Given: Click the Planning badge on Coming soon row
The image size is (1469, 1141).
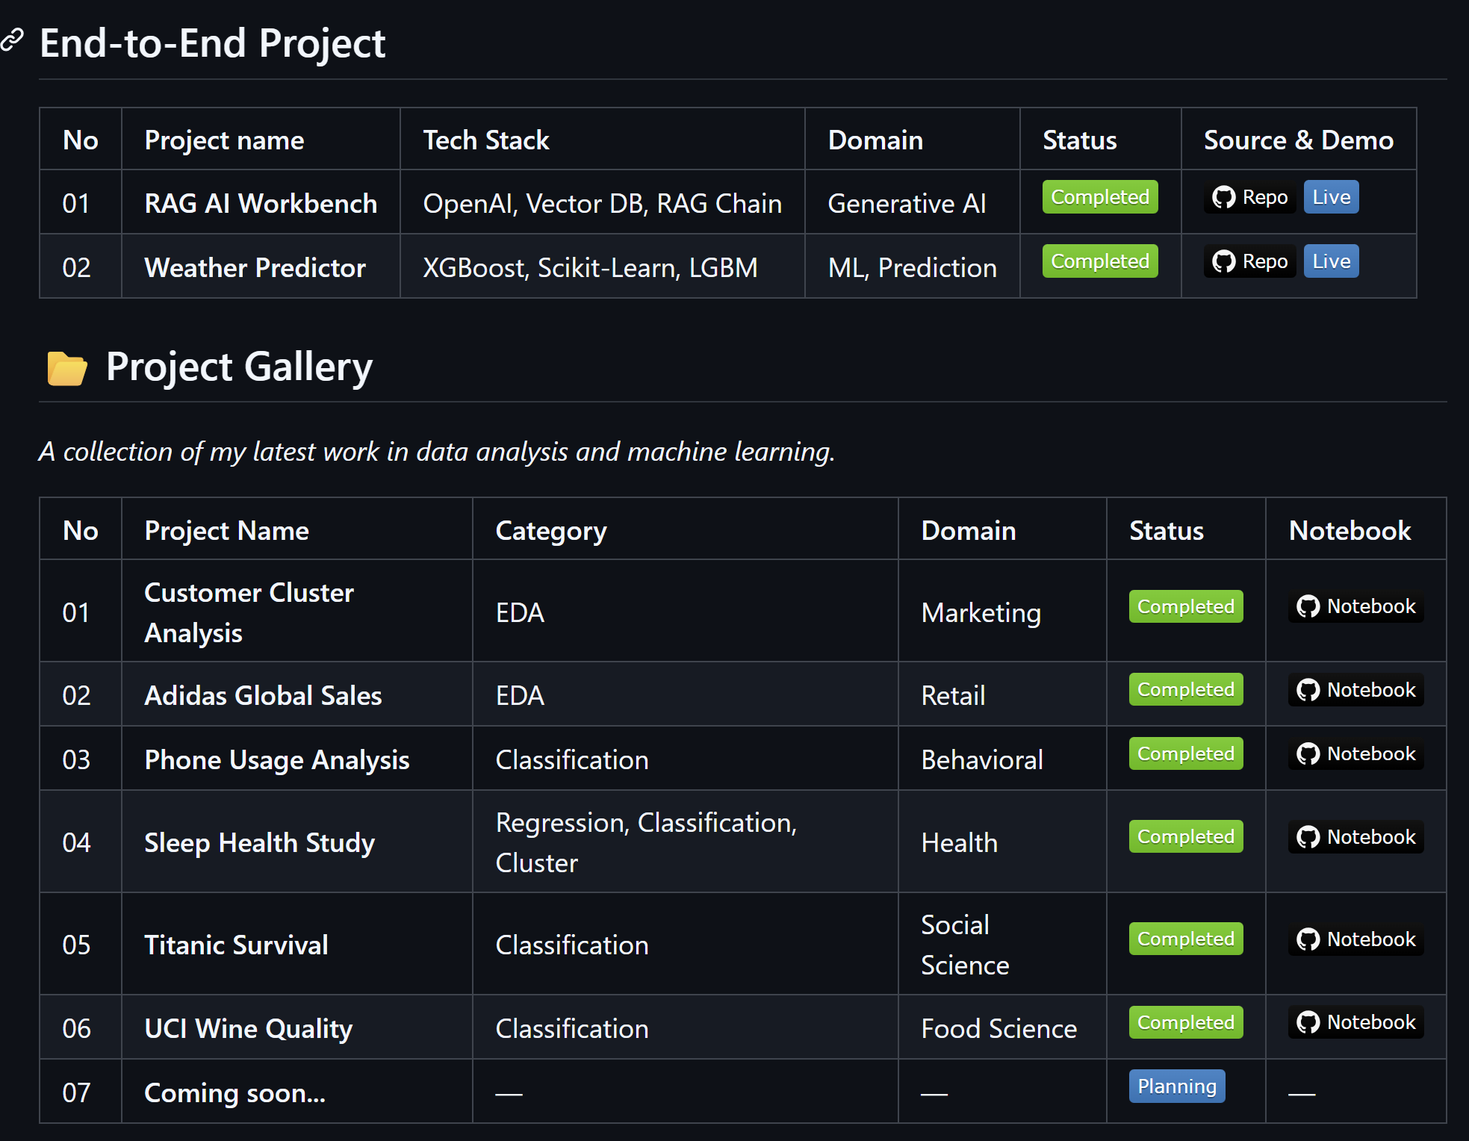Looking at the screenshot, I should [x=1176, y=1086].
